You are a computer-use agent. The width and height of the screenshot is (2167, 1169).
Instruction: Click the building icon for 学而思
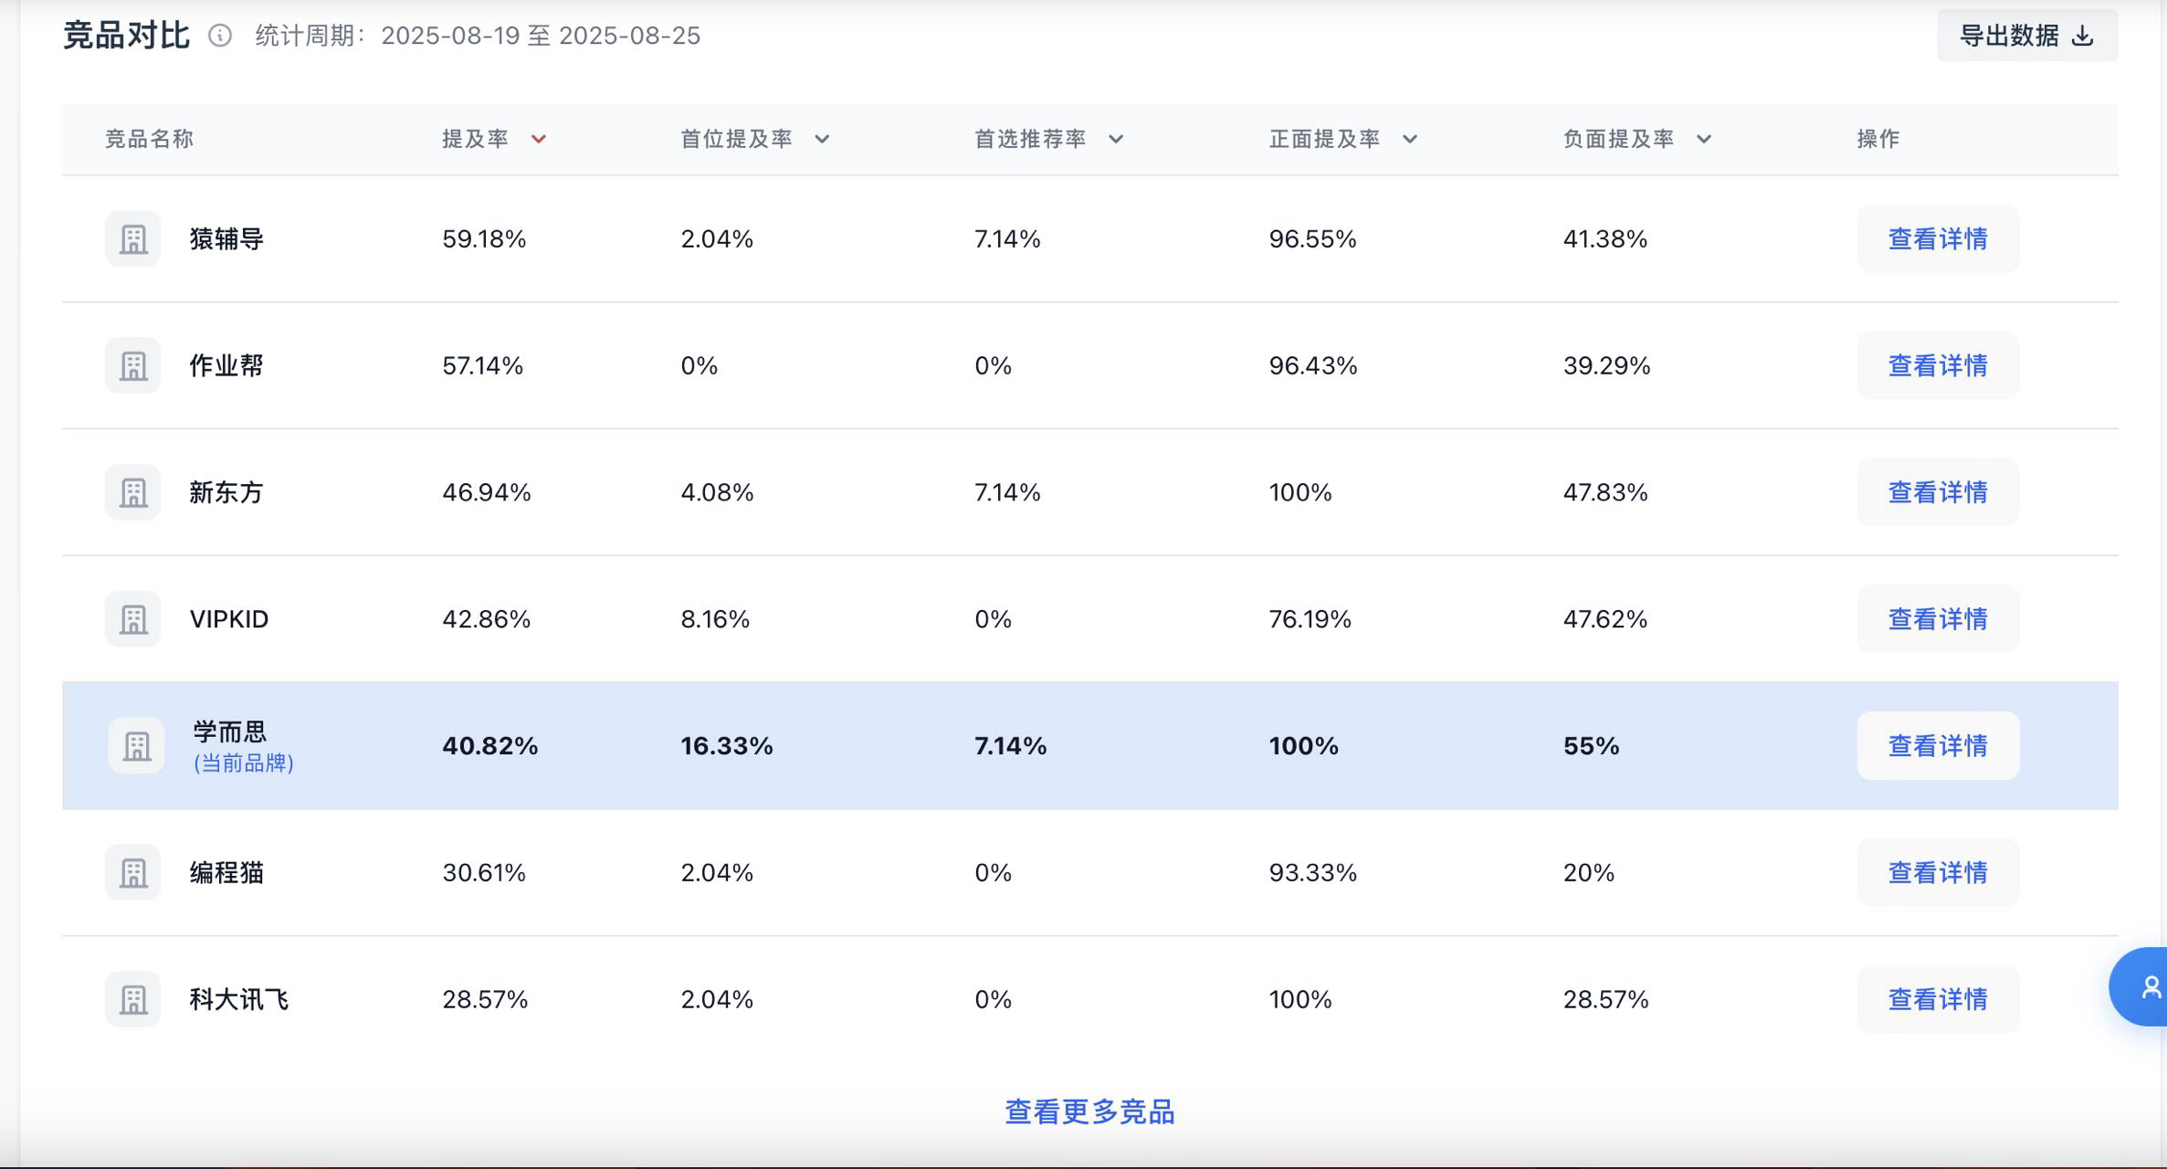point(137,745)
